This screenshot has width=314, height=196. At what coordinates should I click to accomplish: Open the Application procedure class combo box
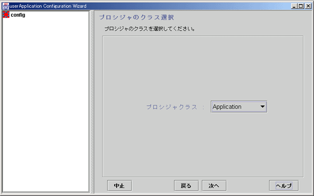pos(239,107)
